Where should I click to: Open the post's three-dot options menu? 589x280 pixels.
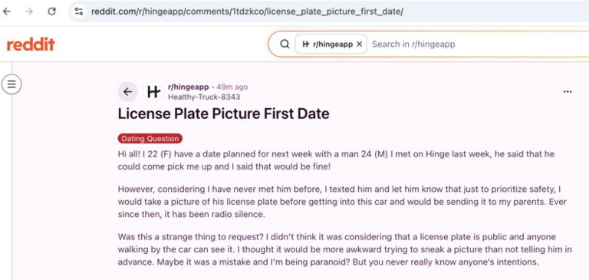tap(568, 92)
